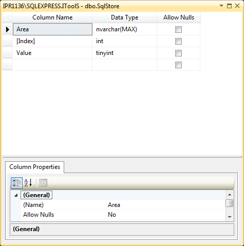This screenshot has height=246, width=244.
Task: Check Allow Nulls for Value column
Action: (178, 53)
